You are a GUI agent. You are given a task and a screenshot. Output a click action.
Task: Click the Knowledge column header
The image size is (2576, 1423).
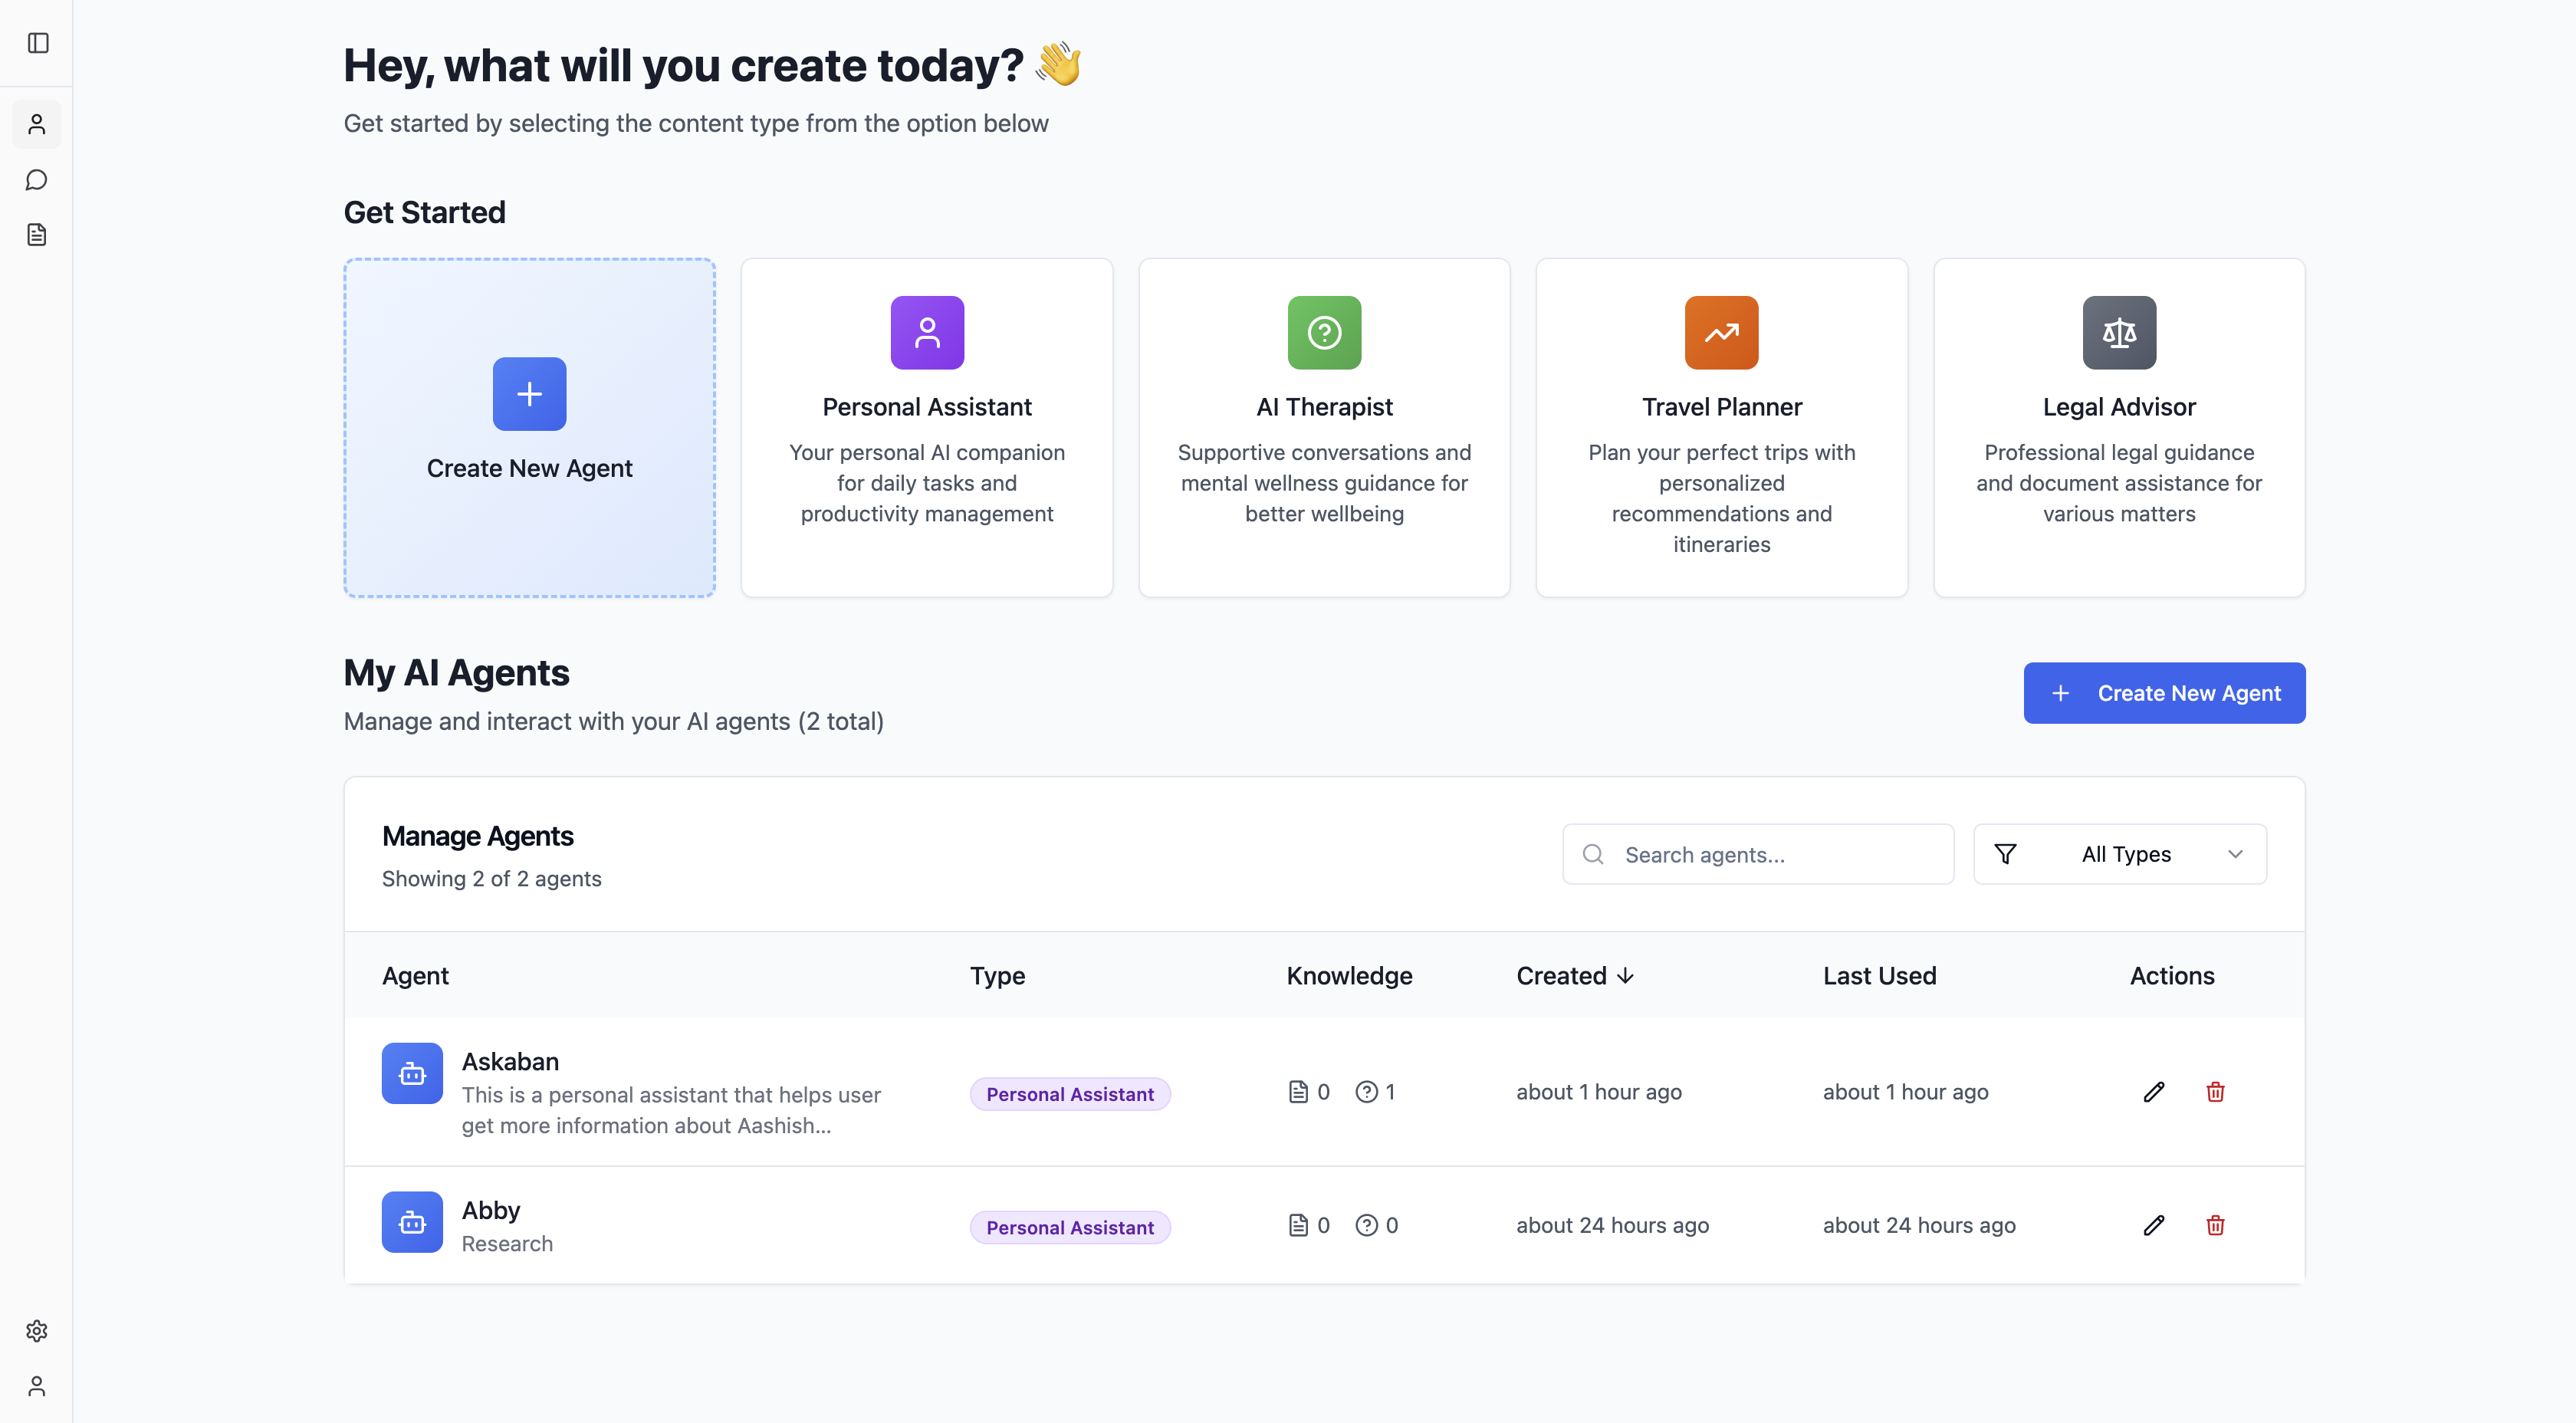[x=1349, y=976]
